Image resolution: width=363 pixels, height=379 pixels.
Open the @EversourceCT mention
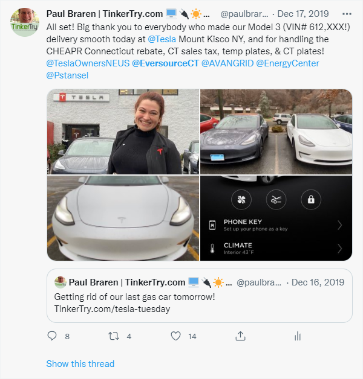pos(165,63)
